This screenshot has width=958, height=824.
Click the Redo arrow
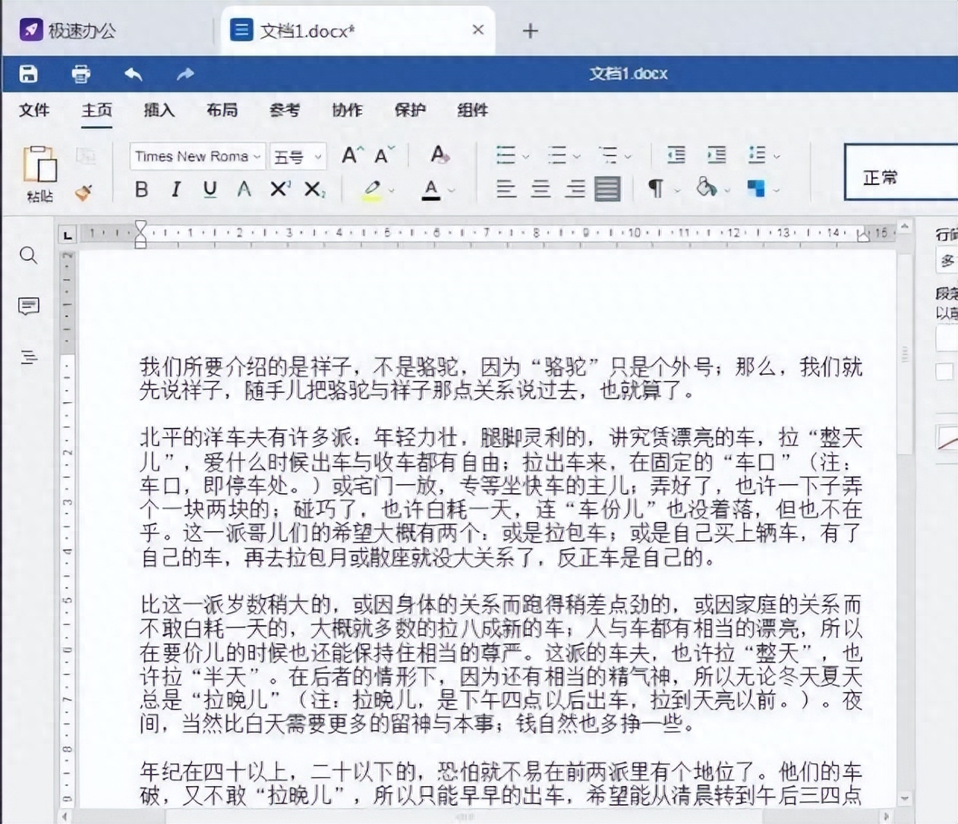(185, 74)
